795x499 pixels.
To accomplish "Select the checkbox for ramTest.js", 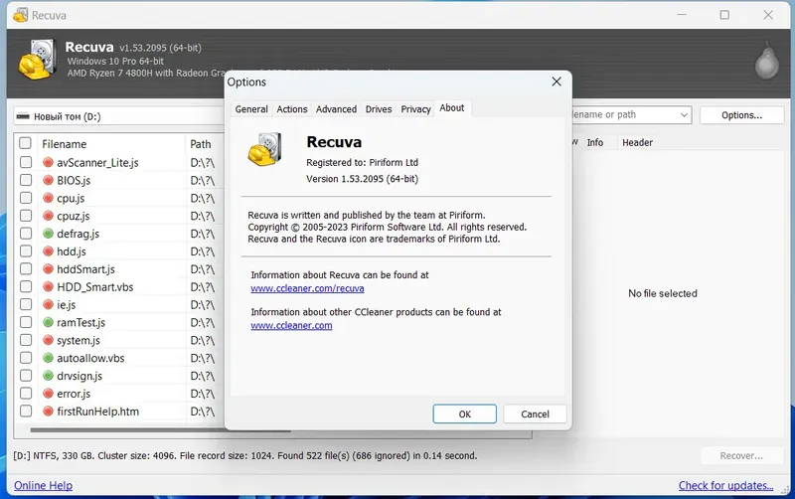I will click(x=26, y=322).
